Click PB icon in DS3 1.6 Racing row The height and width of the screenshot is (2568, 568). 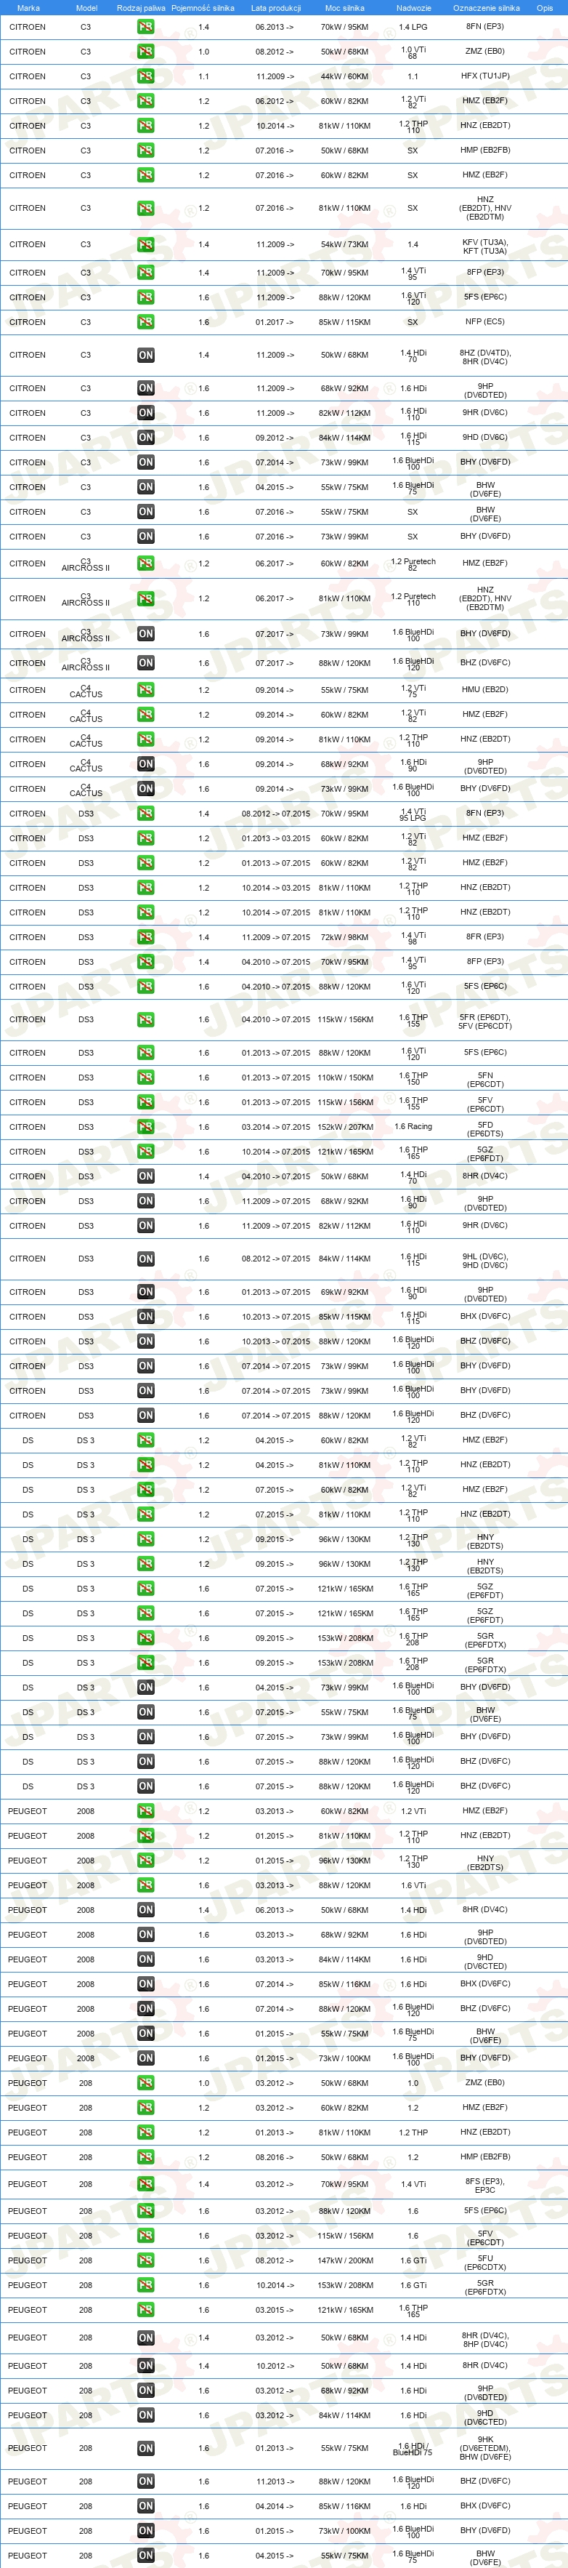pos(145,1128)
